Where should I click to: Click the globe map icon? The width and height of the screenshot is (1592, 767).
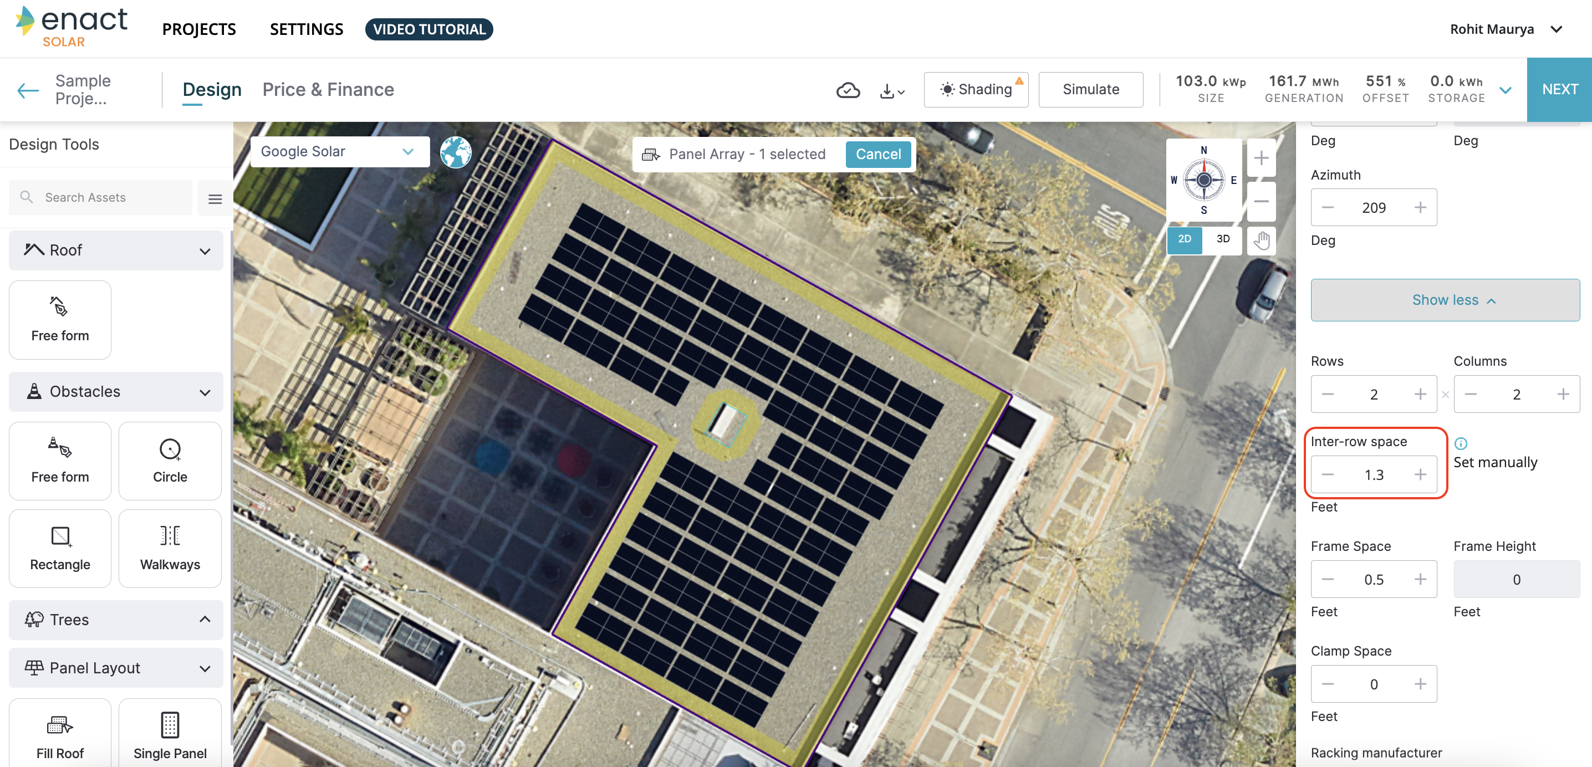456,152
